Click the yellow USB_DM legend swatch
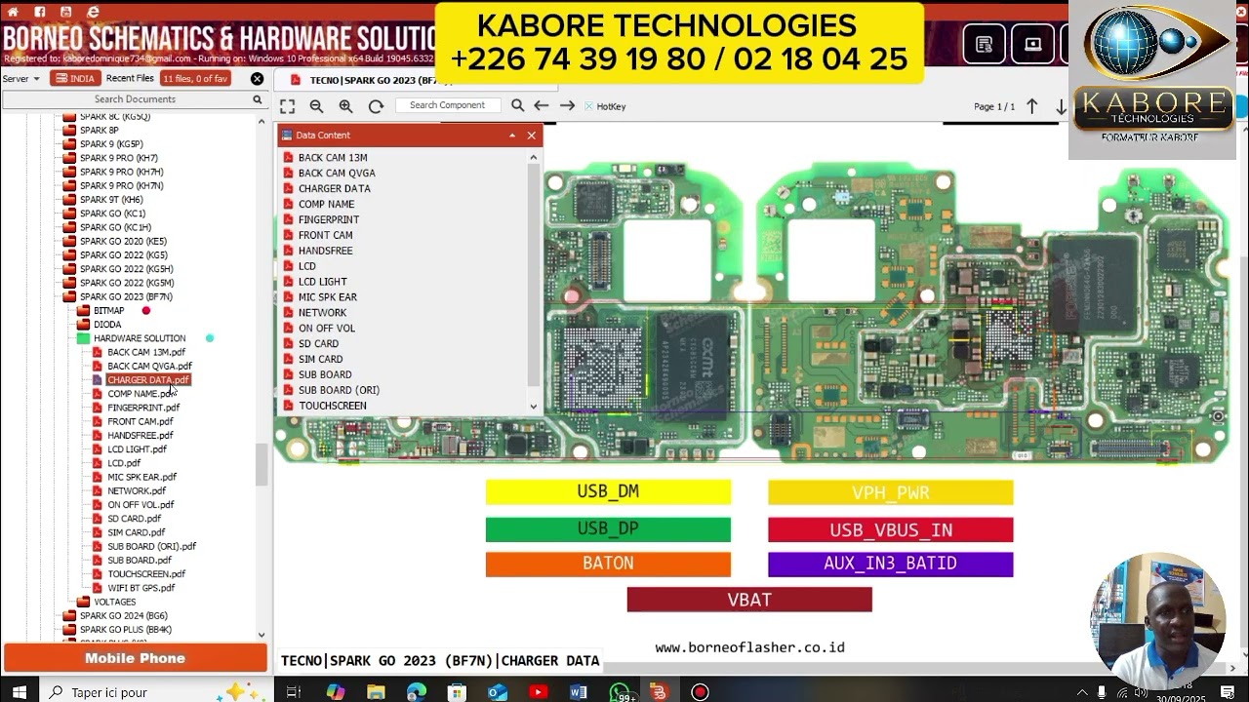 [x=608, y=492]
